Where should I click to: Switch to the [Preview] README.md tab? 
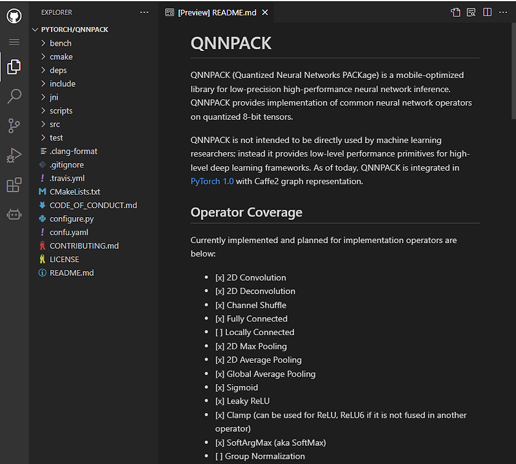pyautogui.click(x=217, y=12)
